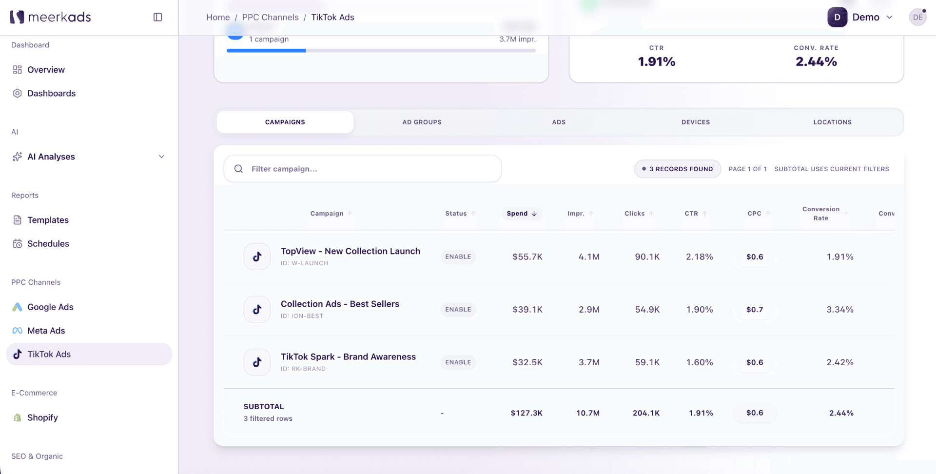Click the meerkads logo
The image size is (936, 474).
(x=50, y=17)
